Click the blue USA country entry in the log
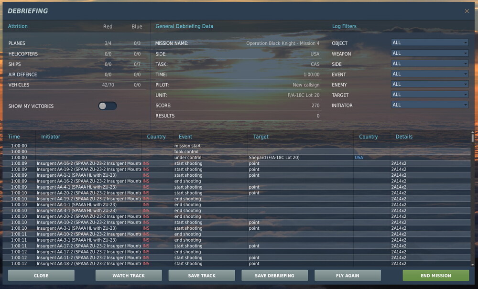 pos(359,158)
